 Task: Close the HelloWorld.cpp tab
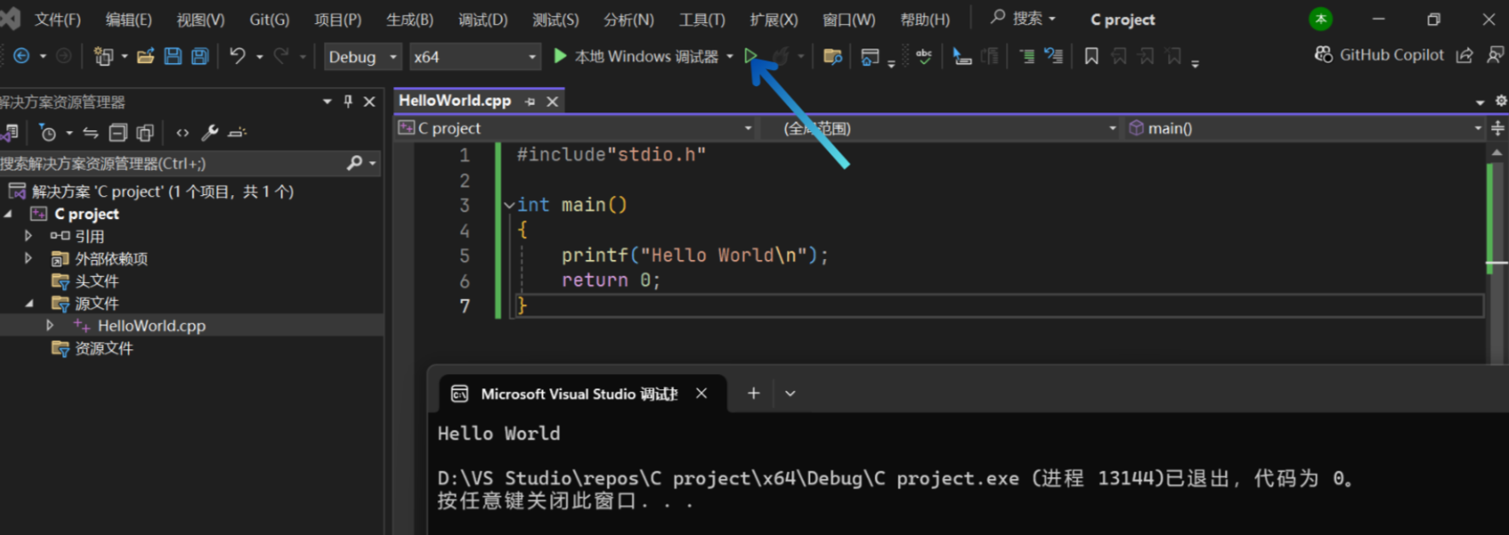(552, 101)
